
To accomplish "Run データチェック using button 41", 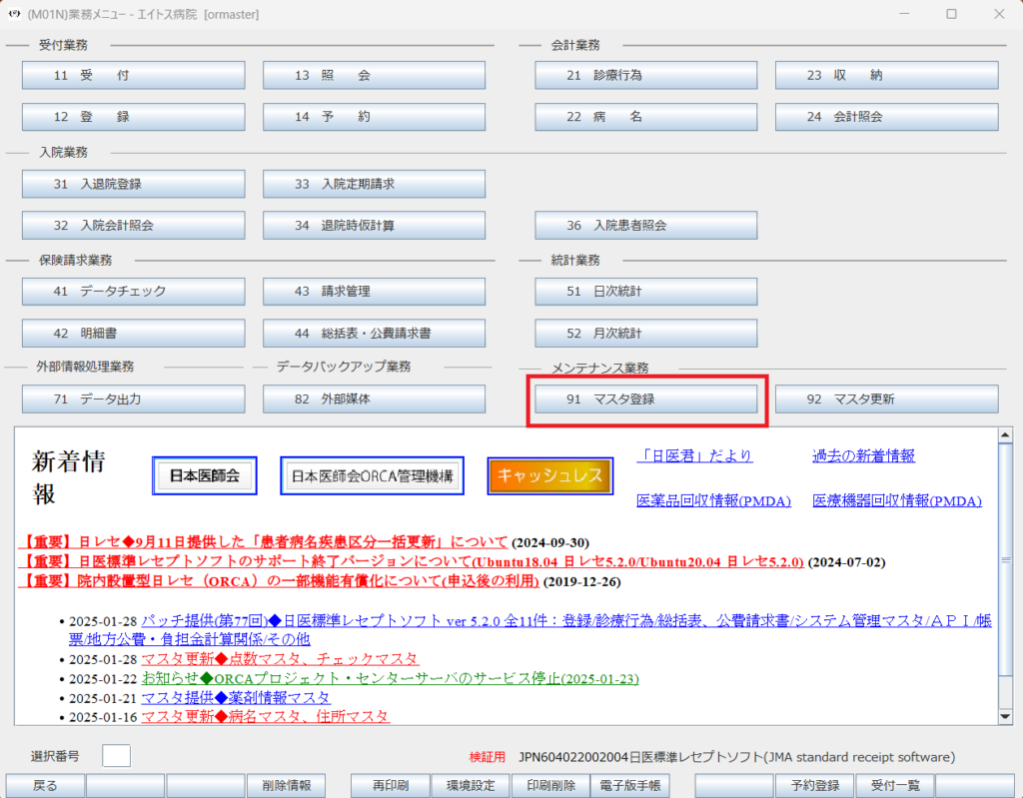I will coord(133,292).
